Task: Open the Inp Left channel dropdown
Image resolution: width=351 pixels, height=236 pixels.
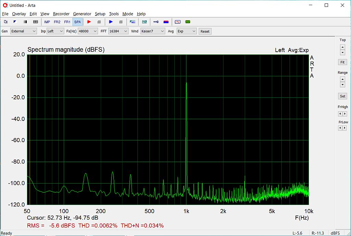Action: tap(55, 31)
